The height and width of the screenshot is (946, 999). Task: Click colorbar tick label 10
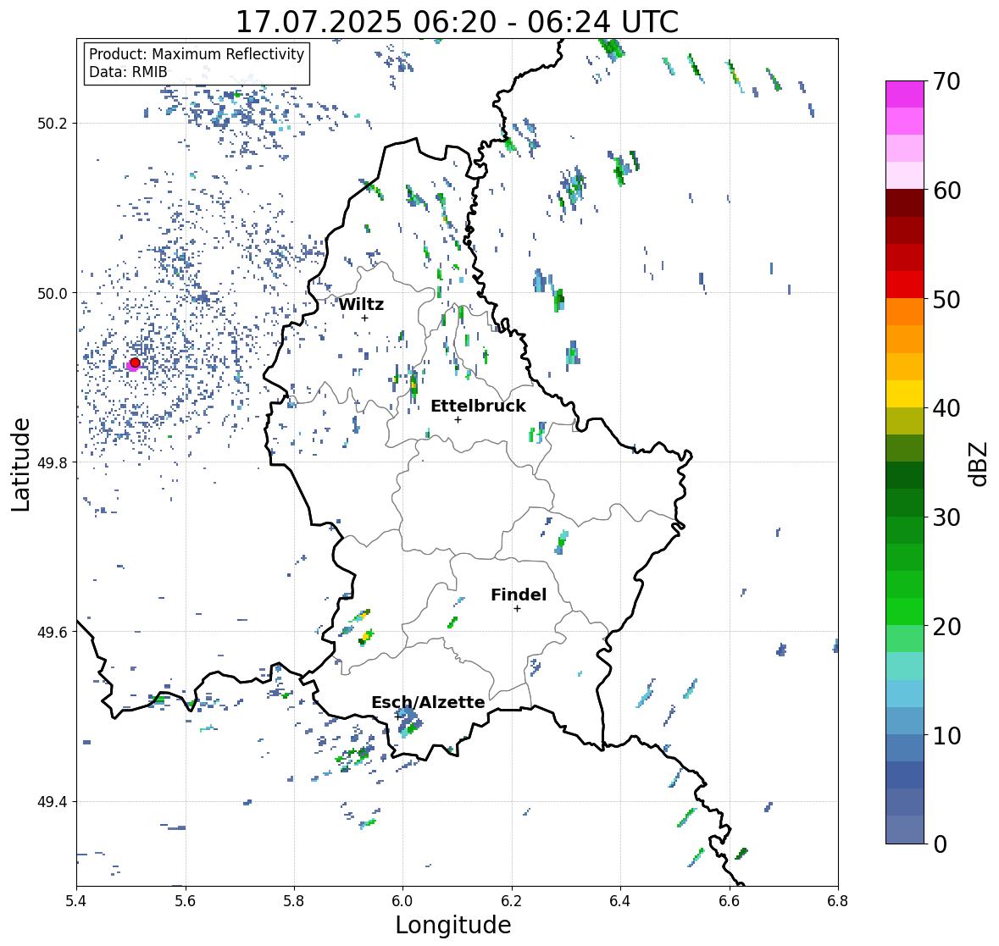[946, 734]
